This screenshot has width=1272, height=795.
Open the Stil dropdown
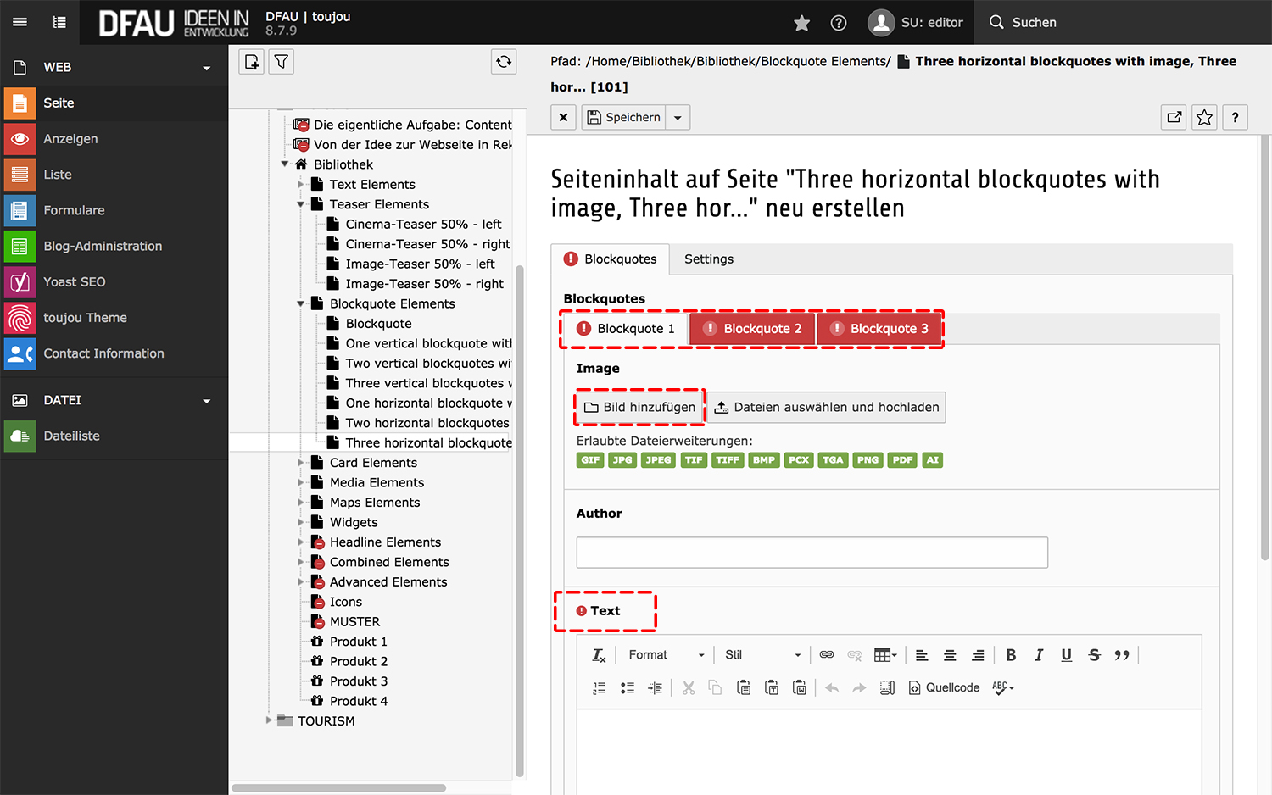761,655
